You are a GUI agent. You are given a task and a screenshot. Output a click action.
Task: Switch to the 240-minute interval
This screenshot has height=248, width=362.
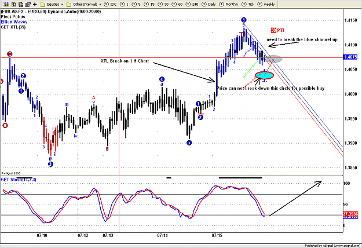click(x=192, y=4)
